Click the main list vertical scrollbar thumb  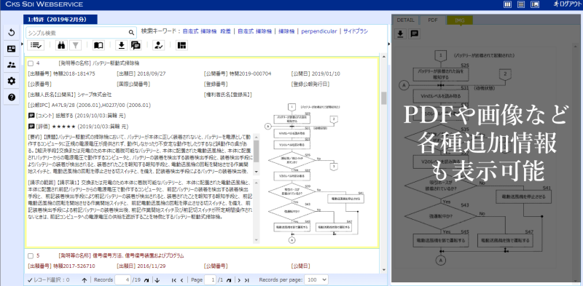[x=384, y=98]
